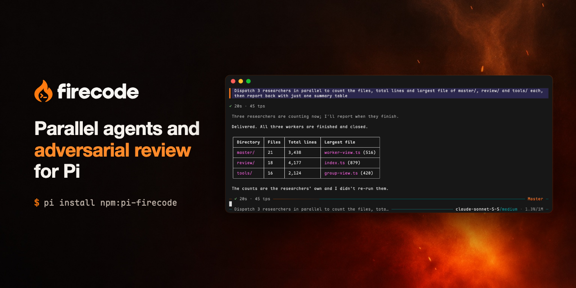Click the "20s · 45 tps" above Master bar
Image resolution: width=576 pixels, height=288 pixels.
click(255, 199)
